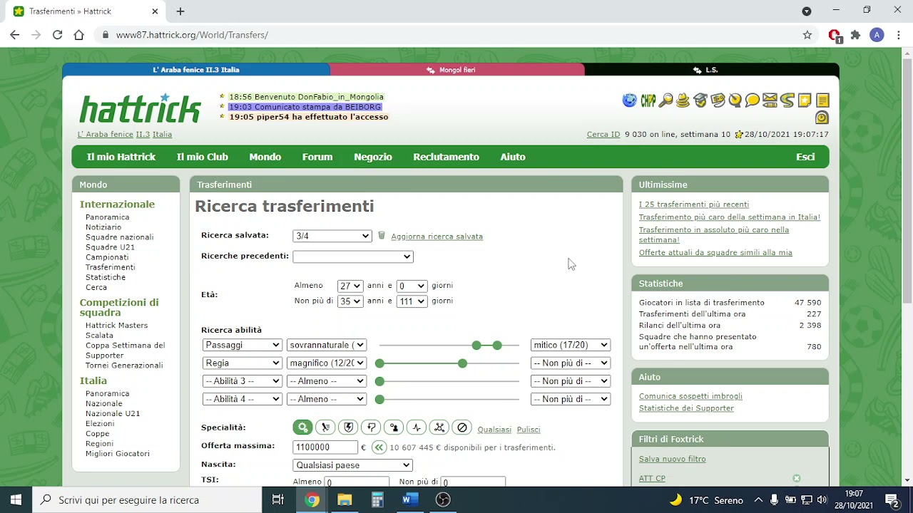Click Chrome bookmark star icon
913x513 pixels.
(x=807, y=35)
